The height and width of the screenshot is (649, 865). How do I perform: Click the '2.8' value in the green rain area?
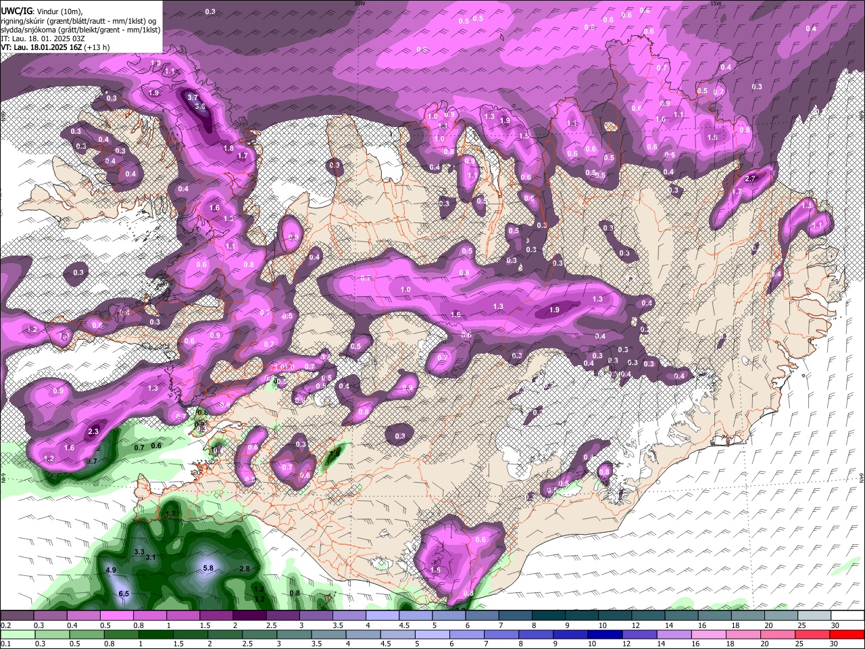click(245, 569)
